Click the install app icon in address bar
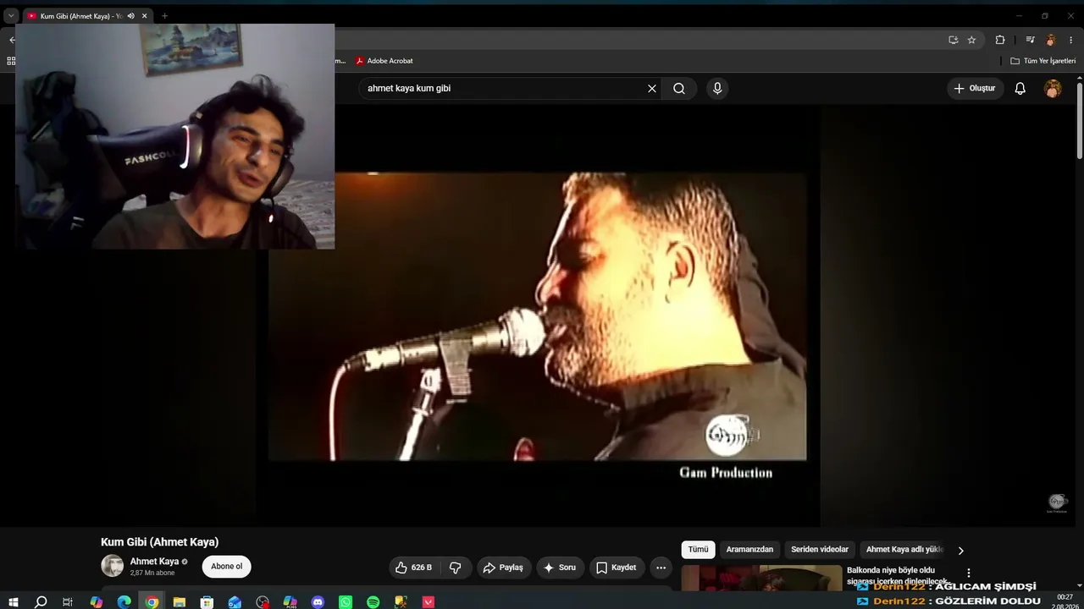The height and width of the screenshot is (609, 1084). 954,40
